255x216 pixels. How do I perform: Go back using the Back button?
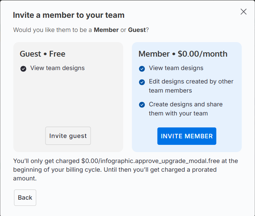tap(25, 197)
